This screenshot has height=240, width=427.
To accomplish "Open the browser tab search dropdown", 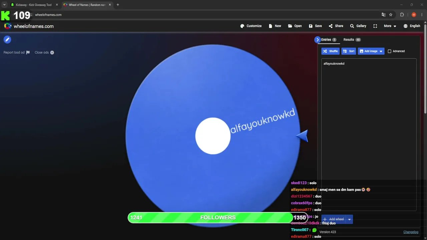I will click(4, 5).
